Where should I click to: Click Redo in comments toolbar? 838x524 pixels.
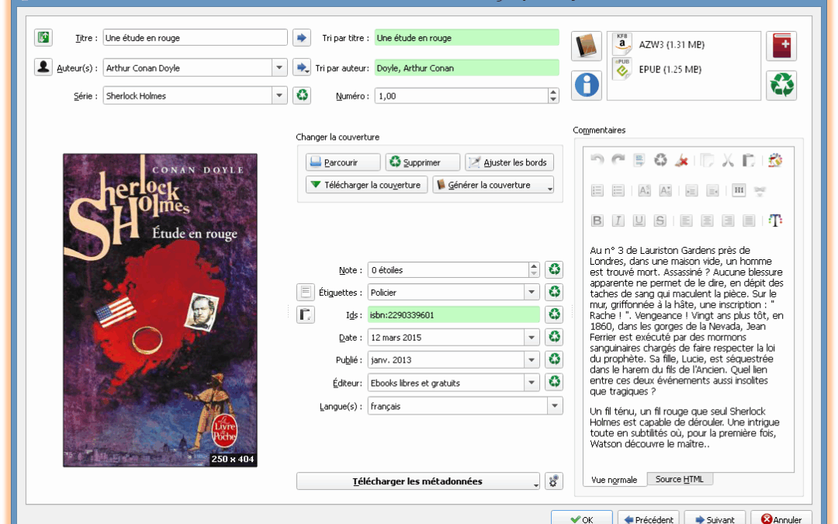[x=618, y=160]
